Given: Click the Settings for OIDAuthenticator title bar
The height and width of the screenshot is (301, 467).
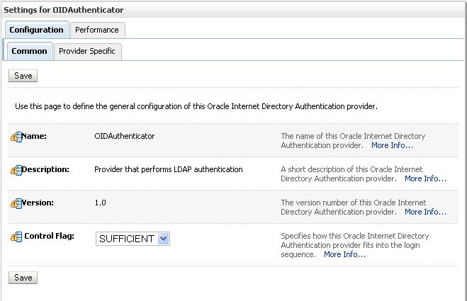Looking at the screenshot, I should tap(234, 10).
